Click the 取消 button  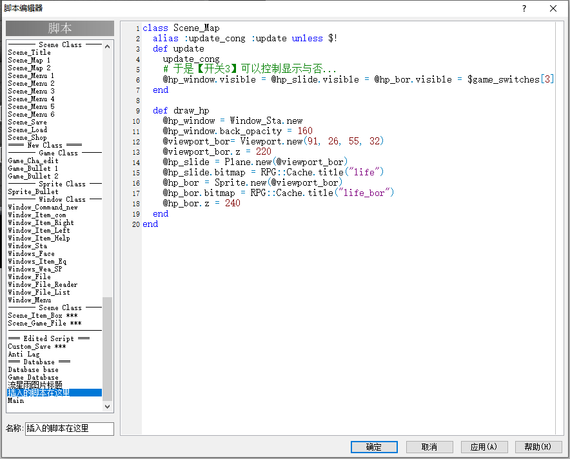tap(429, 447)
